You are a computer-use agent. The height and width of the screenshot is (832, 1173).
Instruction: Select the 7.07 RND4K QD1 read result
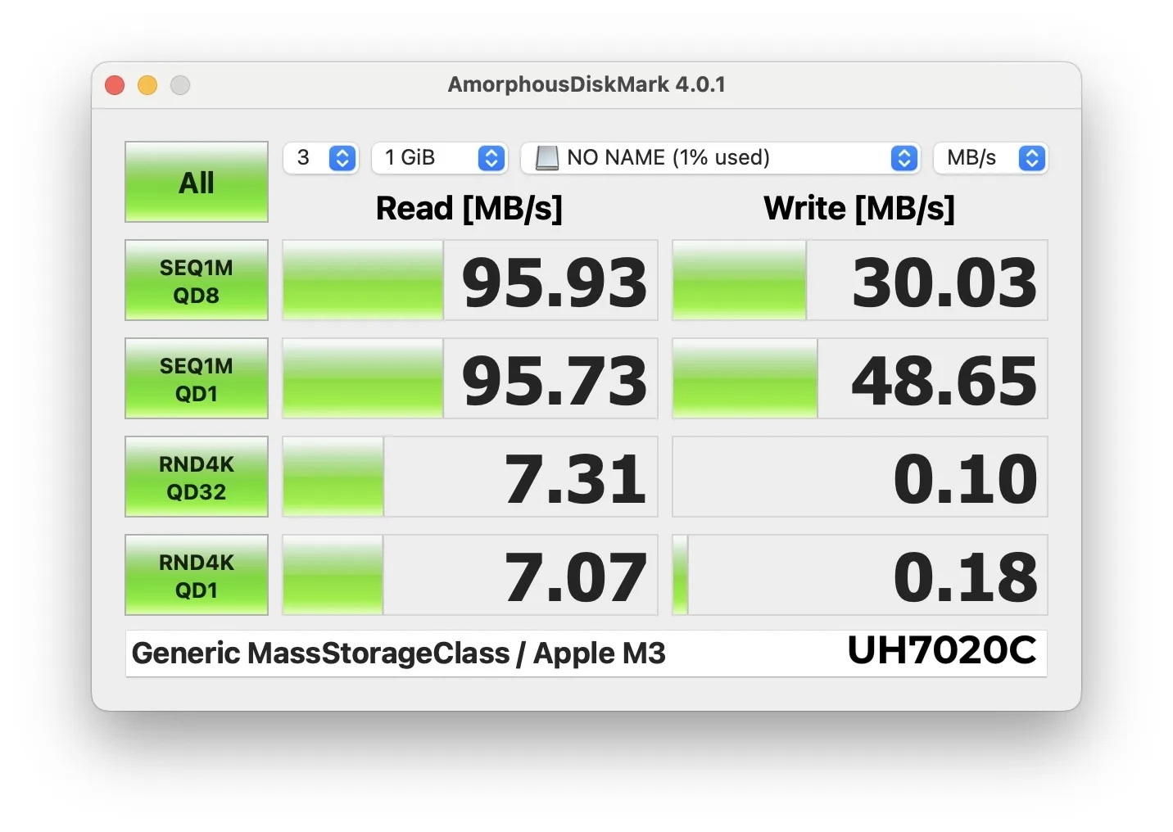[470, 575]
